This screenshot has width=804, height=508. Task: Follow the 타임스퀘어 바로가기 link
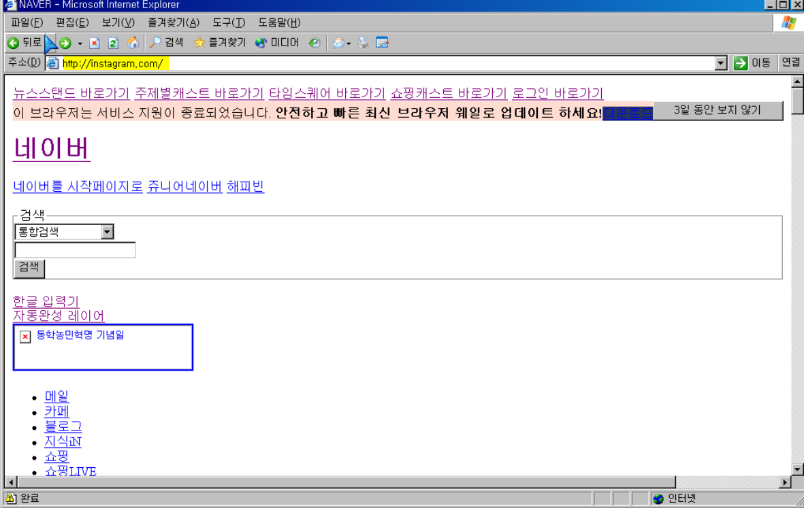click(x=327, y=93)
